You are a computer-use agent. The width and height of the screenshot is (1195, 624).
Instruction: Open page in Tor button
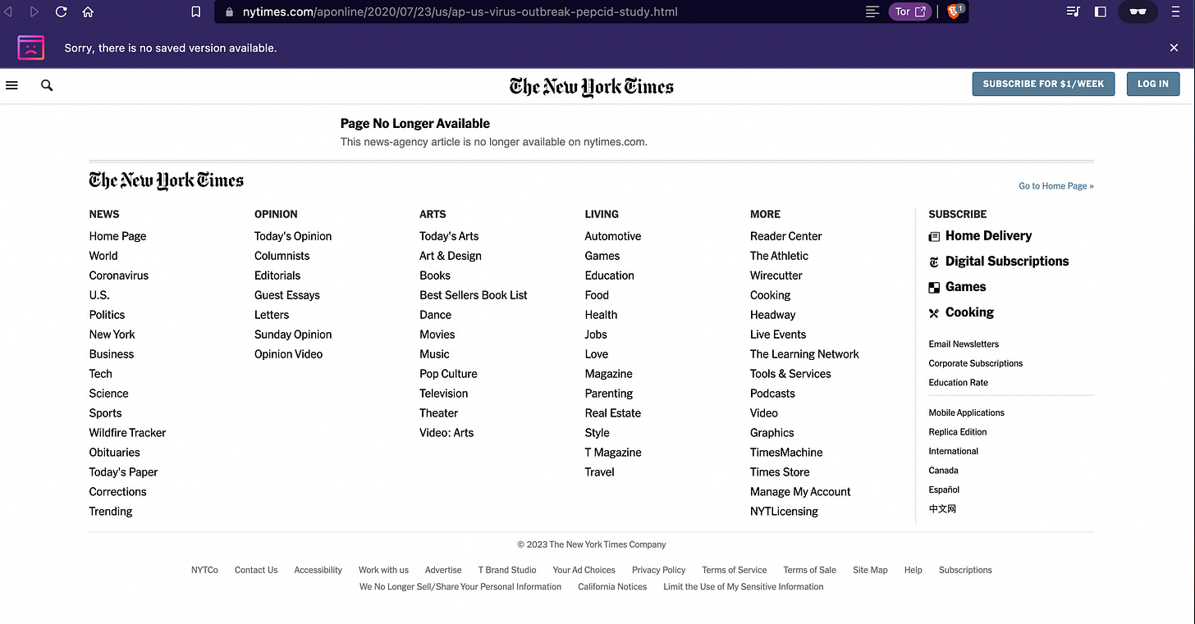[x=909, y=11]
